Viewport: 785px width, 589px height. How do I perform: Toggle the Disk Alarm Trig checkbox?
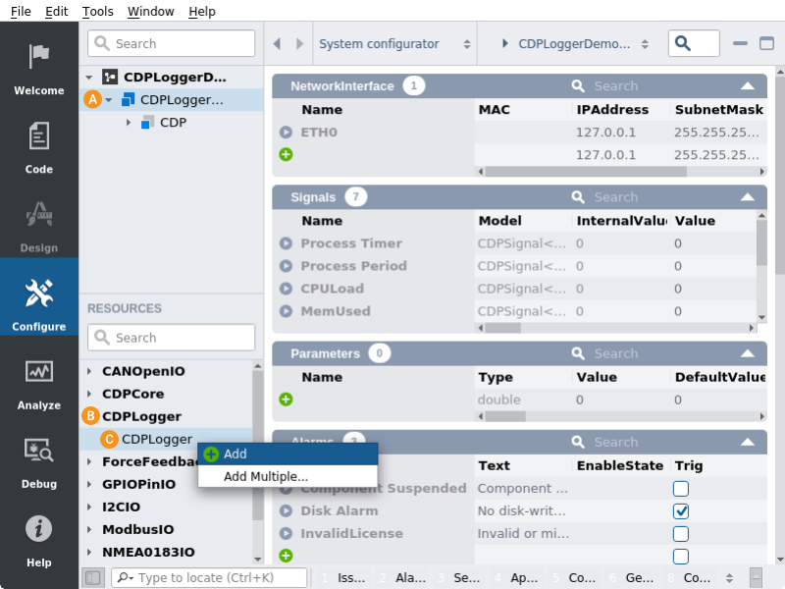(681, 511)
